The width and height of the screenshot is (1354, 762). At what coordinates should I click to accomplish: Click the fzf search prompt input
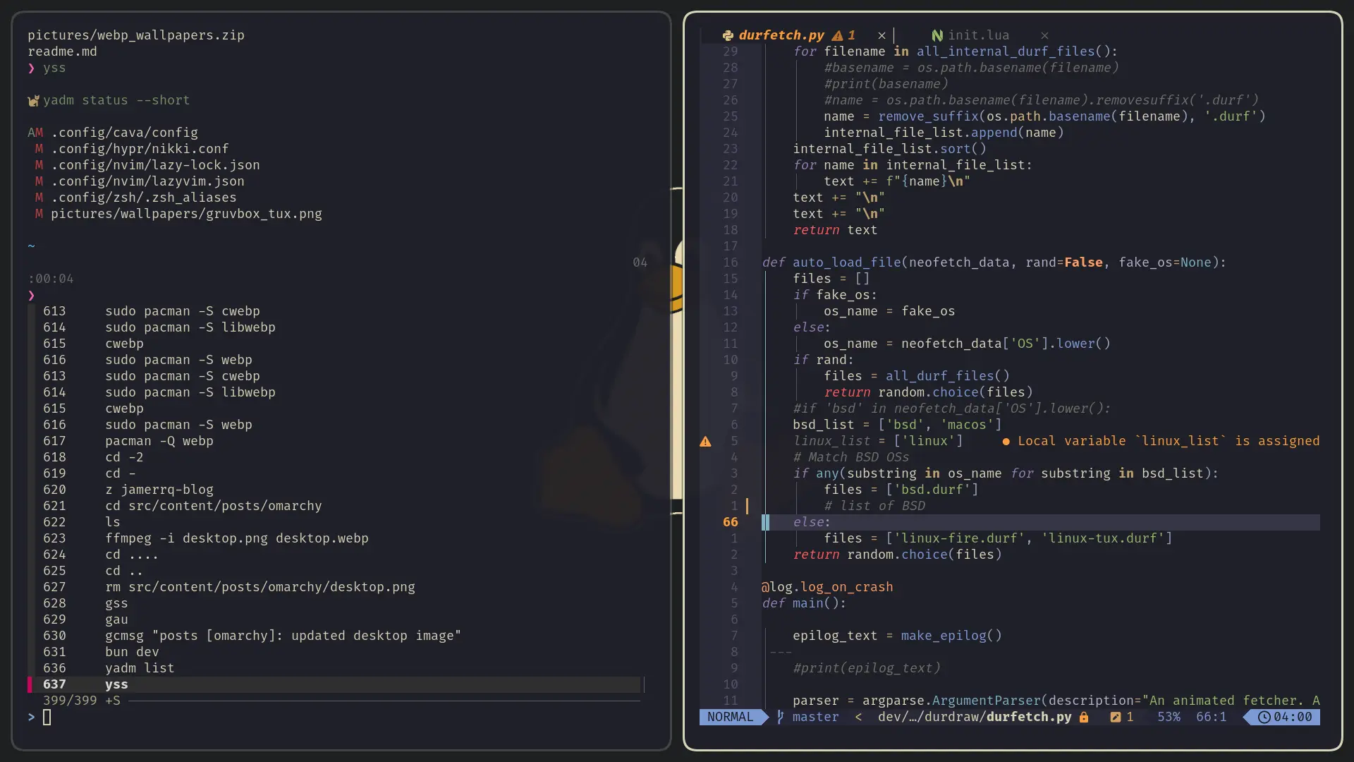click(x=47, y=718)
